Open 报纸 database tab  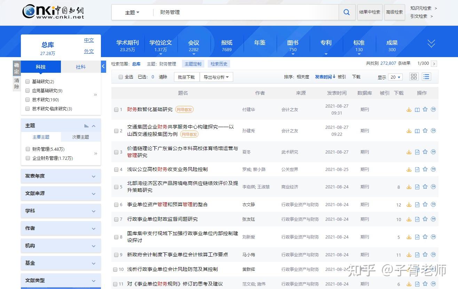click(x=227, y=45)
